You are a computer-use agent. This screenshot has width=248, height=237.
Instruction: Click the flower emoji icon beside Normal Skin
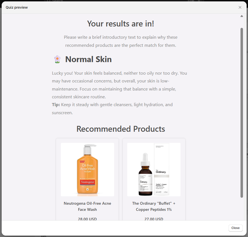point(57,59)
